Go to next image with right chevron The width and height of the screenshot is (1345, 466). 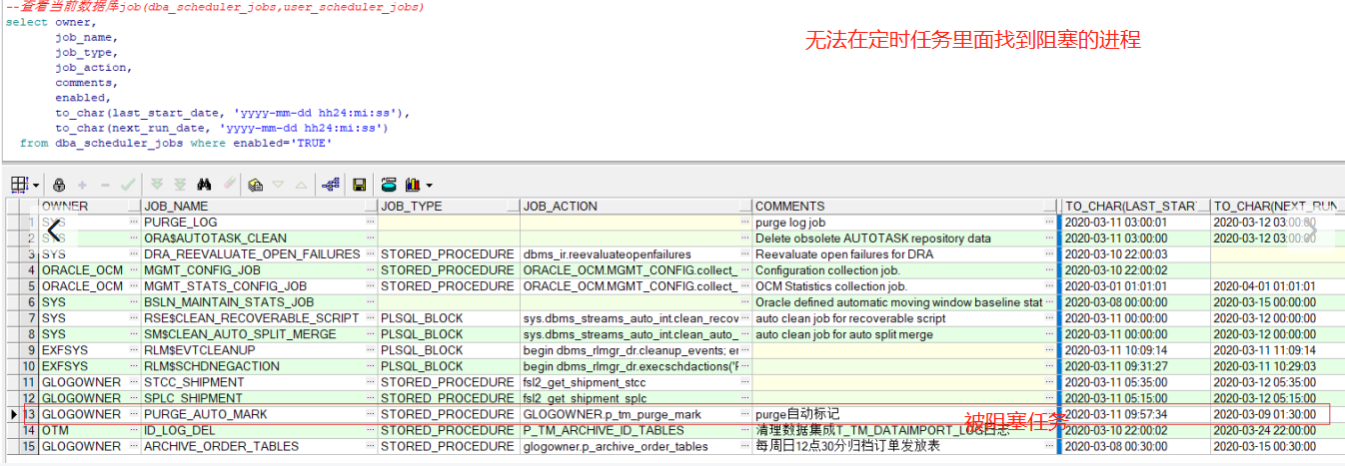click(x=1312, y=231)
